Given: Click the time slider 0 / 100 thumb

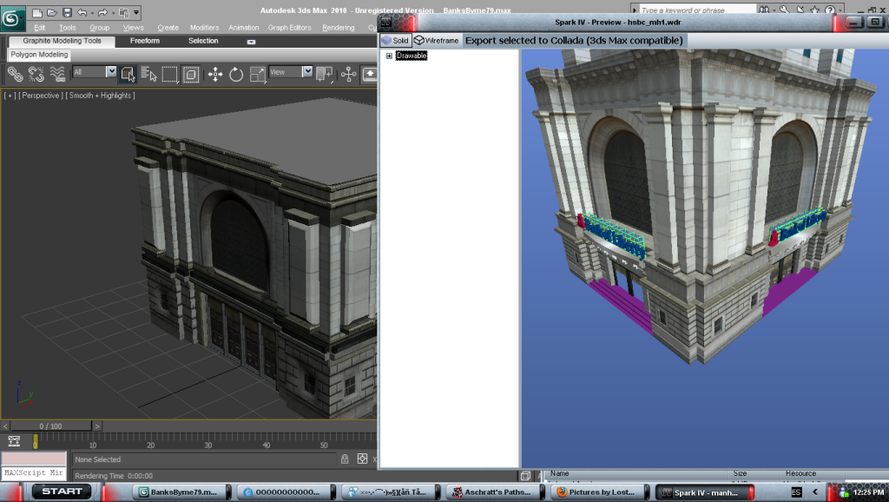Looking at the screenshot, I should [50, 426].
